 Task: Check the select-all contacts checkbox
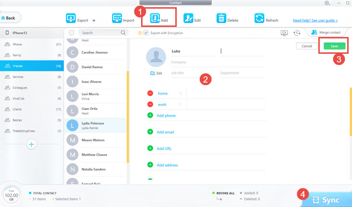point(71,33)
